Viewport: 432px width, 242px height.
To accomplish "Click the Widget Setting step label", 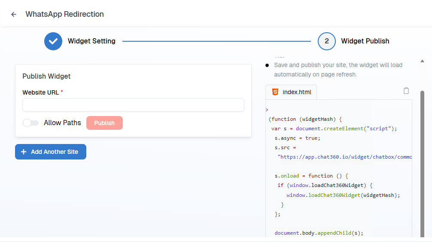I will 91,41.
